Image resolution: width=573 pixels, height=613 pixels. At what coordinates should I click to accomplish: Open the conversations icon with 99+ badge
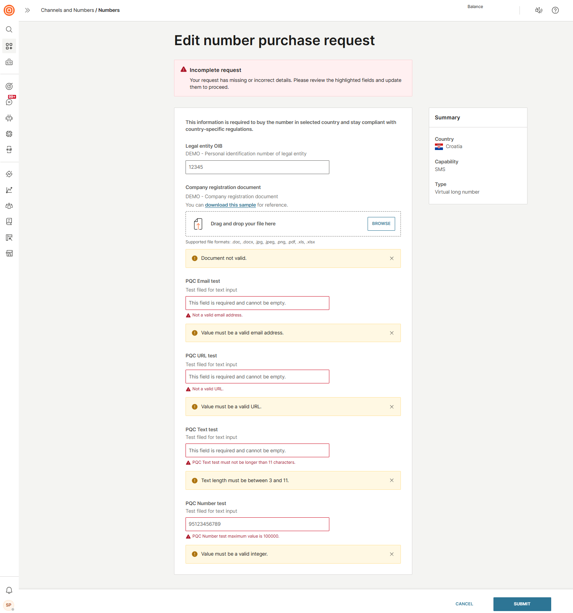[9, 102]
